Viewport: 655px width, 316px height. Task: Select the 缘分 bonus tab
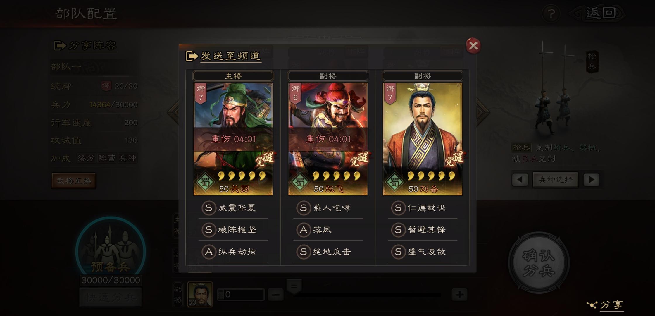(86, 158)
